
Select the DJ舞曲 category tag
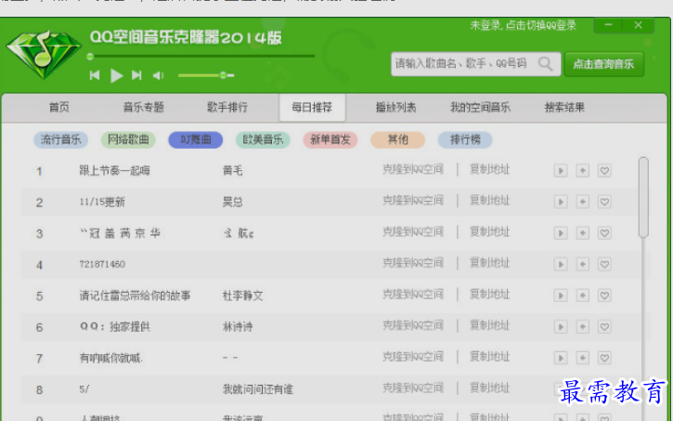coord(195,139)
